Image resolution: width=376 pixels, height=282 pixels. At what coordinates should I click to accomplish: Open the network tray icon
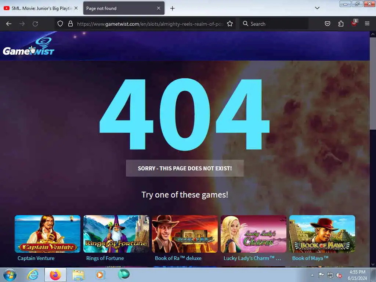coord(330,275)
